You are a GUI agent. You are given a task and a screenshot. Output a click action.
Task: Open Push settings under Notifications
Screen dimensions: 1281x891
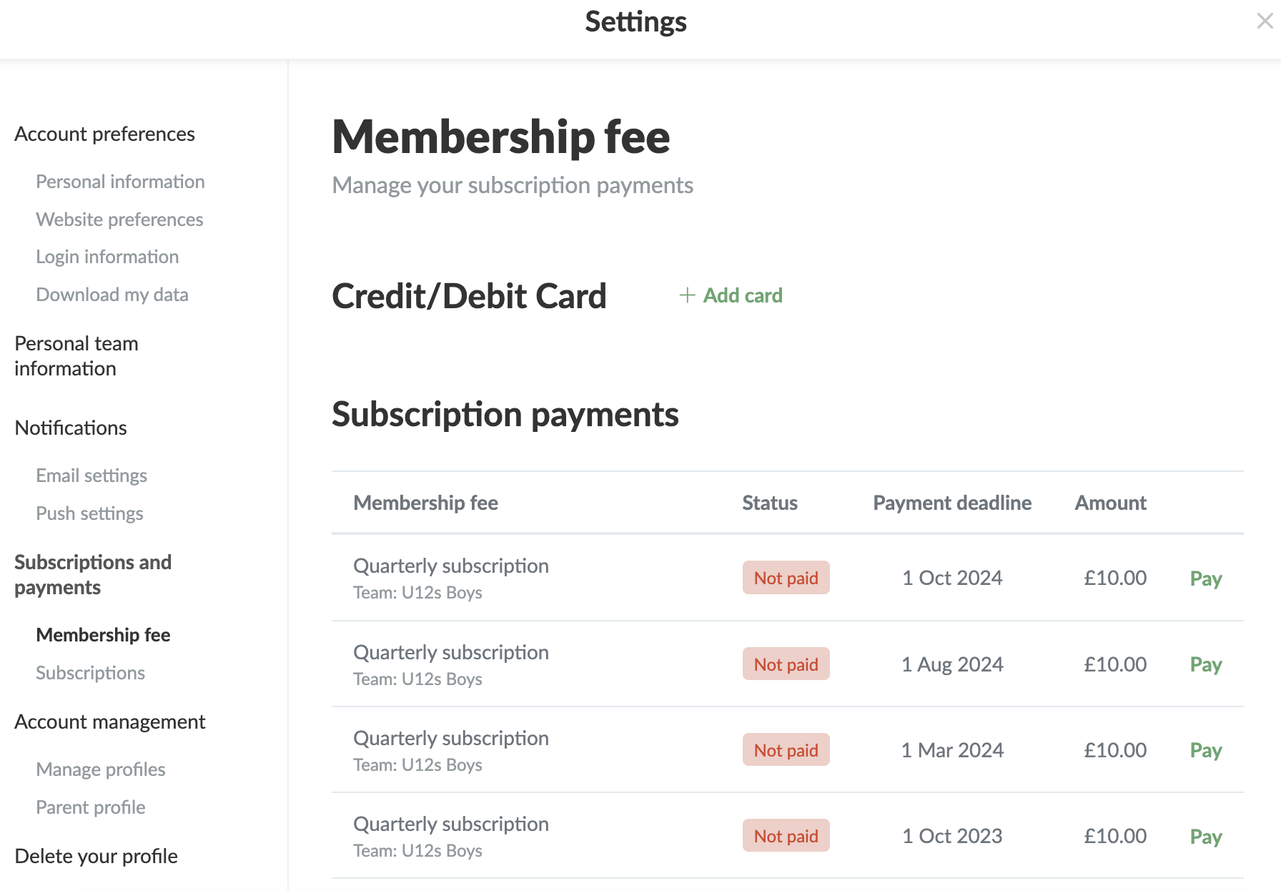[89, 513]
